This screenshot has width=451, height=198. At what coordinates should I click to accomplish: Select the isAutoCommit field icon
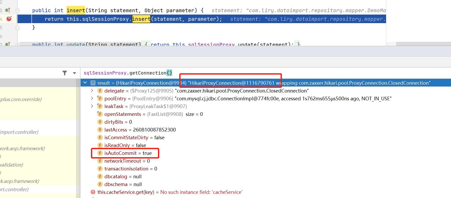pyautogui.click(x=100, y=153)
